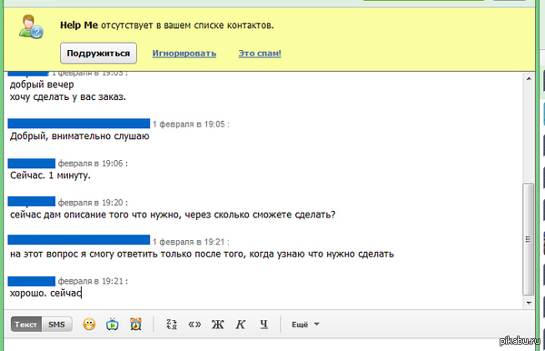
Task: Open the smiley emoticon picker
Action: coord(89,325)
